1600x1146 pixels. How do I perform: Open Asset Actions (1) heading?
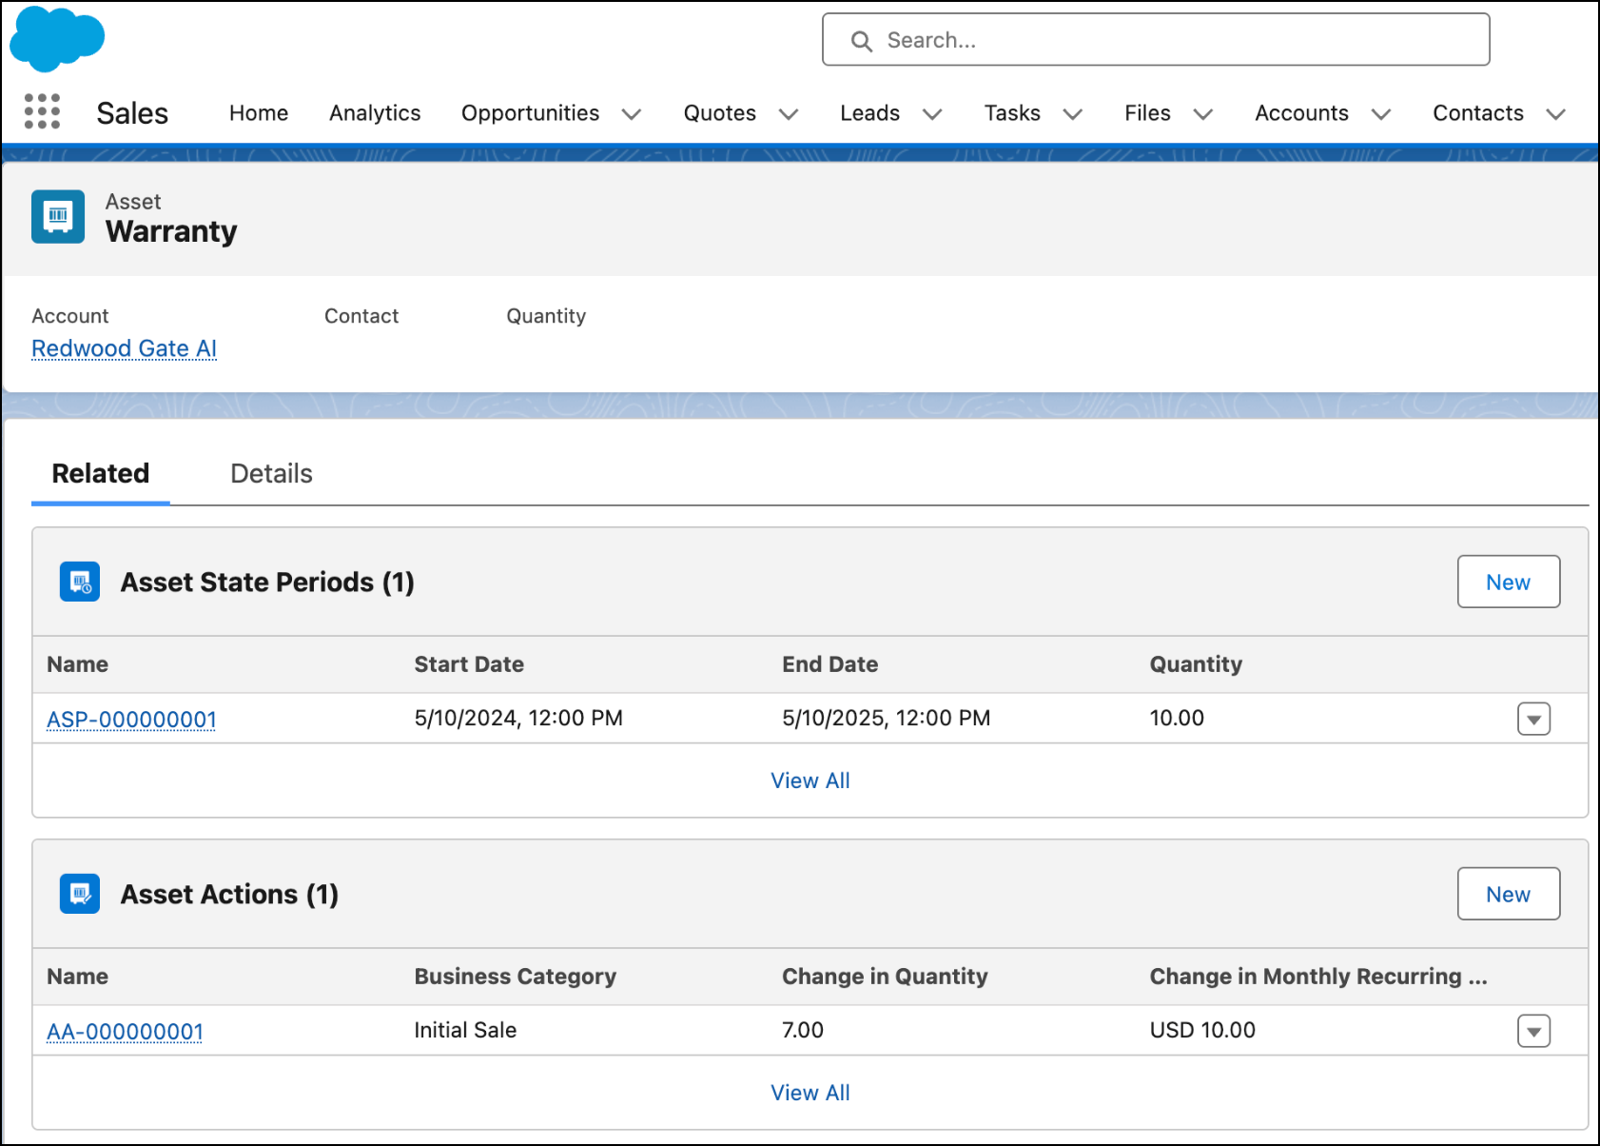[x=229, y=894]
